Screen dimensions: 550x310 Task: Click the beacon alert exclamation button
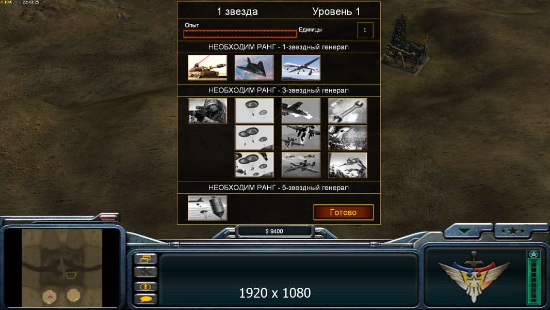click(145, 286)
